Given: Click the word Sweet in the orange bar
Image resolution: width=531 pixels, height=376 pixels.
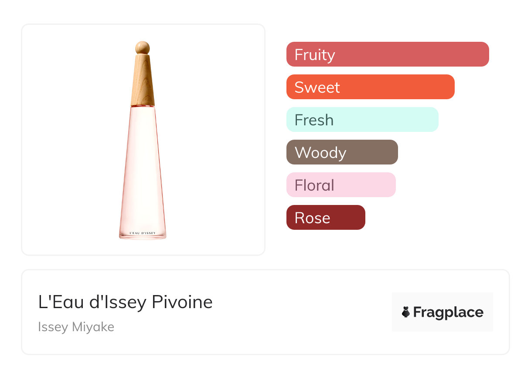Looking at the screenshot, I should (x=317, y=87).
